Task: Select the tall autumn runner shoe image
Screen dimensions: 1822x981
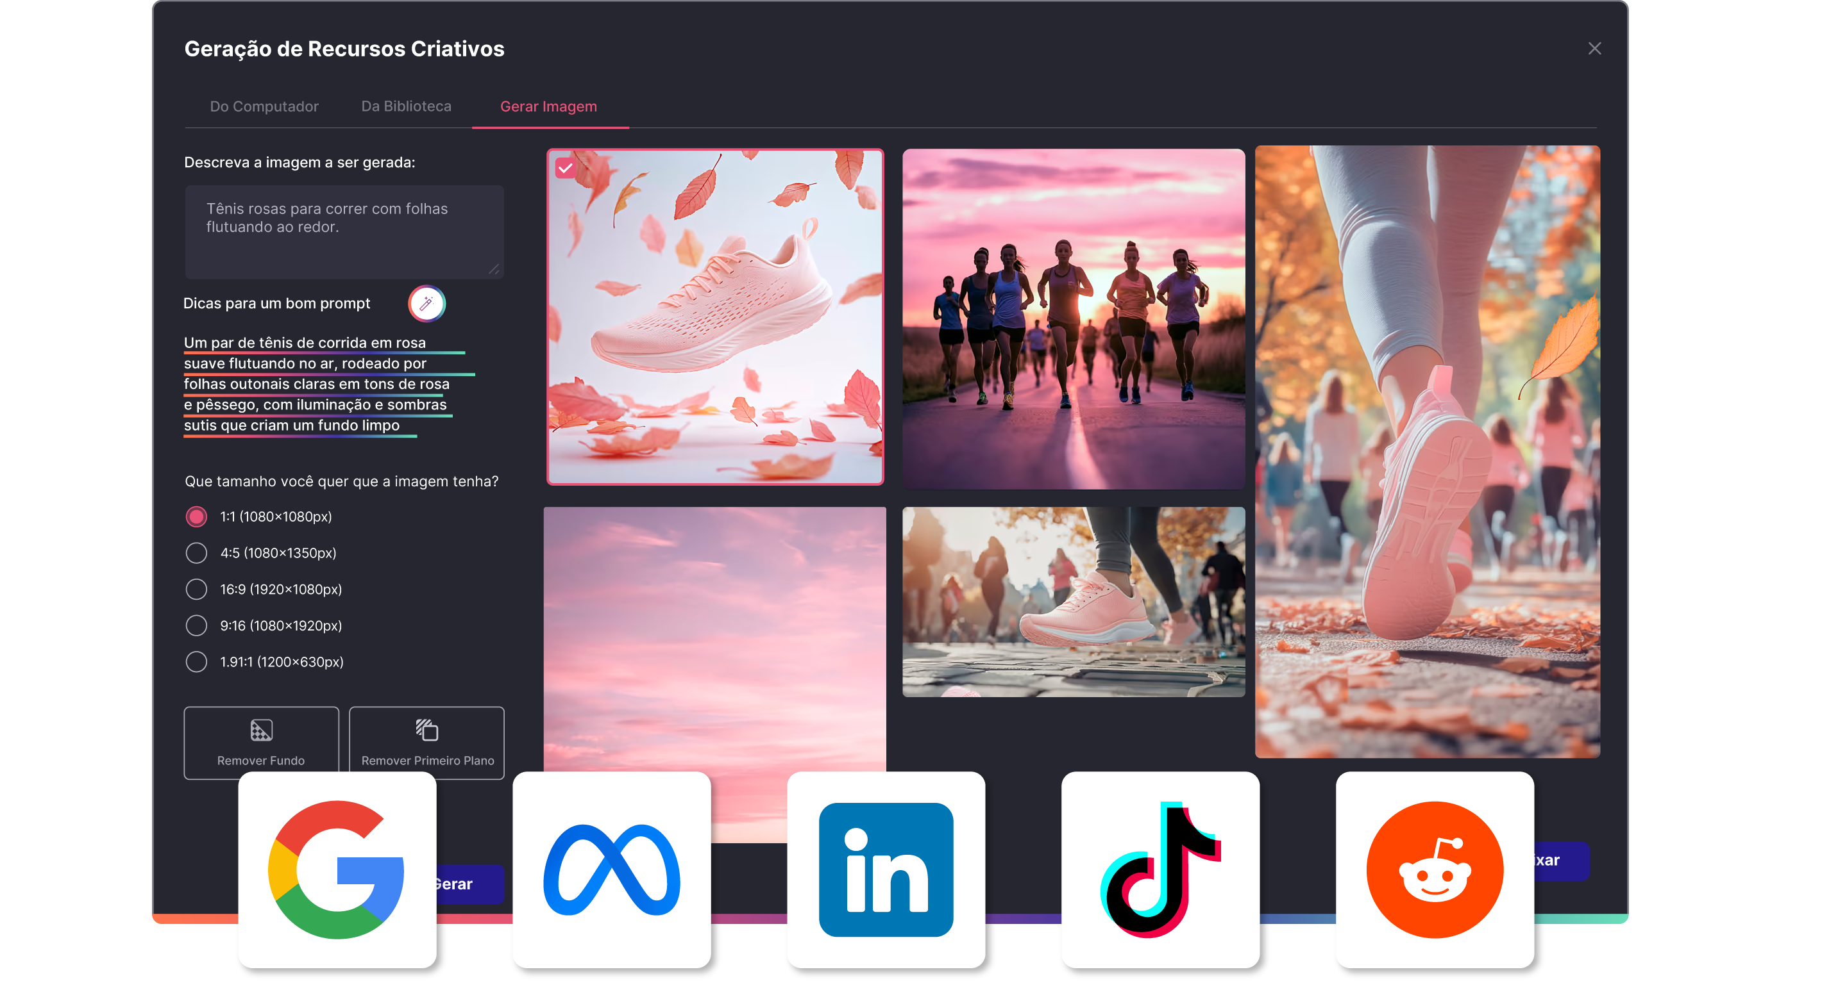Action: click(x=1426, y=452)
